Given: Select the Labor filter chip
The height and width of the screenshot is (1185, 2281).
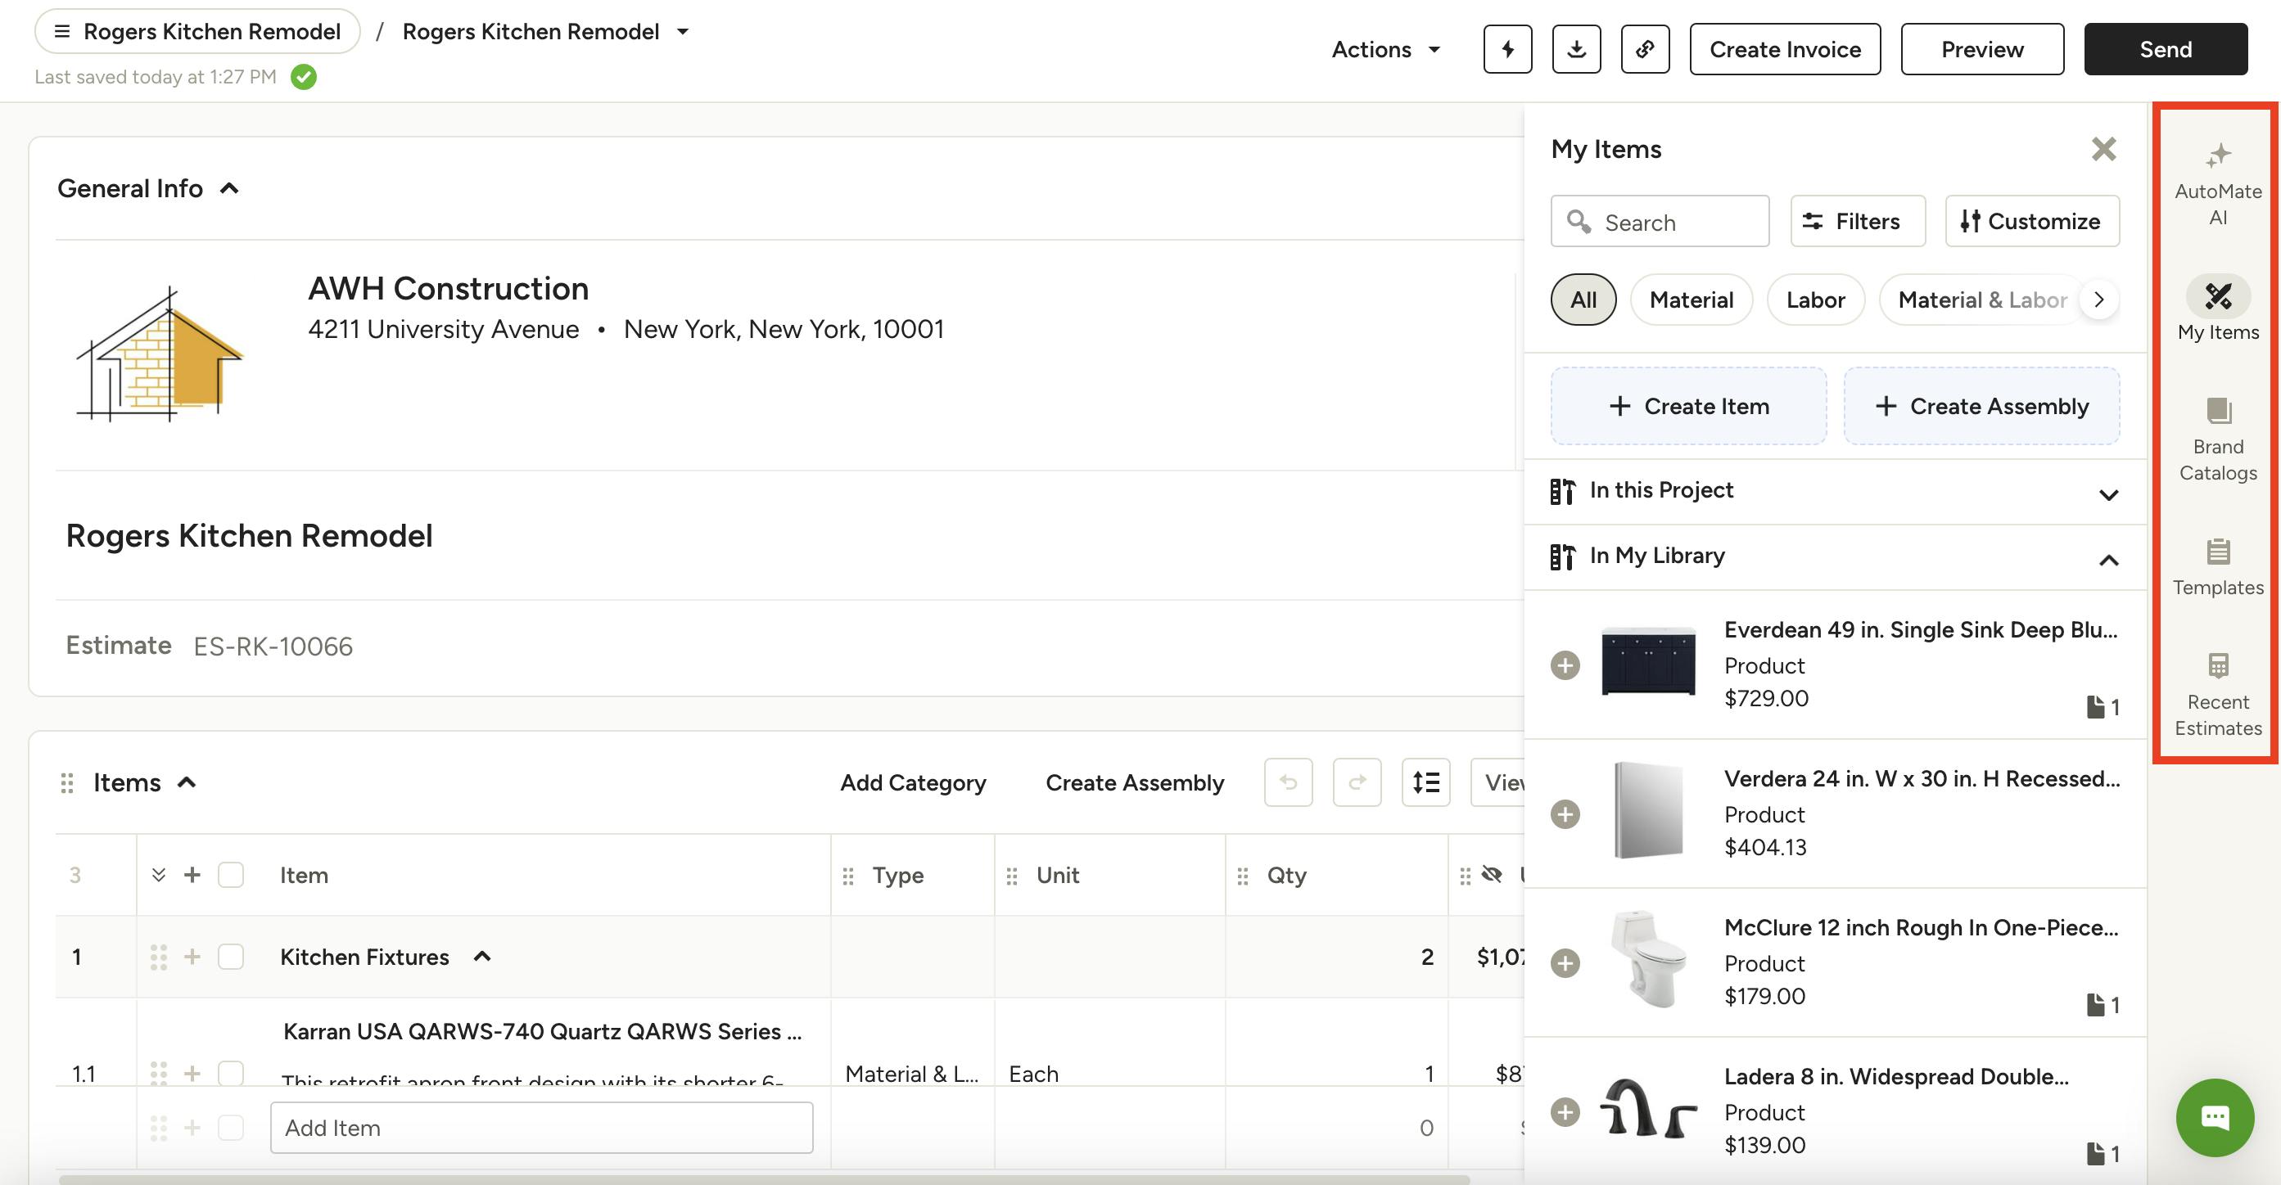Looking at the screenshot, I should pyautogui.click(x=1814, y=300).
